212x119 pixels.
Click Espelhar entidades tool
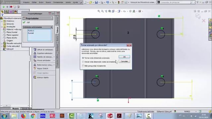(43, 53)
